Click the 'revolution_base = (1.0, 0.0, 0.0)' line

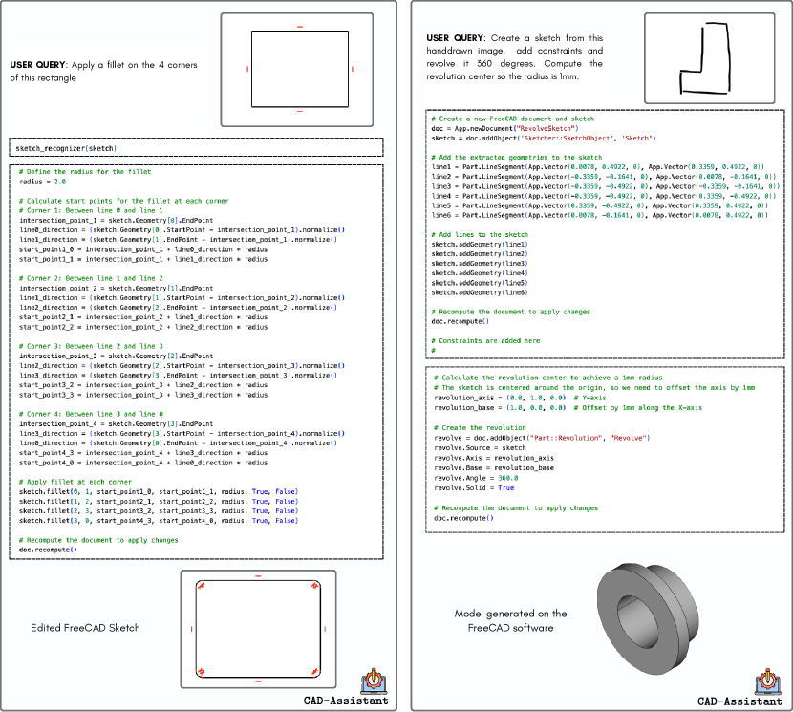coord(568,408)
